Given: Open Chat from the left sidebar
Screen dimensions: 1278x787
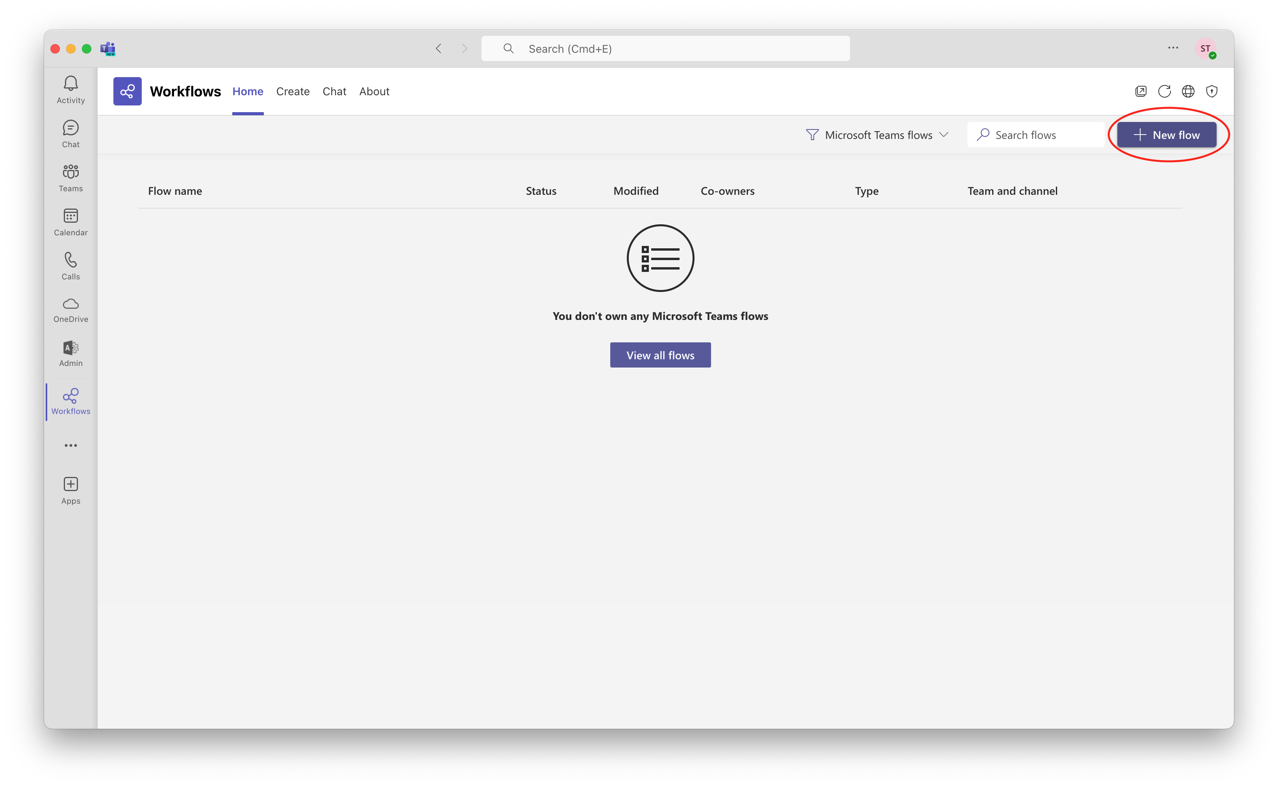Looking at the screenshot, I should pyautogui.click(x=70, y=133).
